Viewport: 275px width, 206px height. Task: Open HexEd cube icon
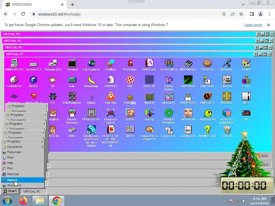click(x=33, y=82)
